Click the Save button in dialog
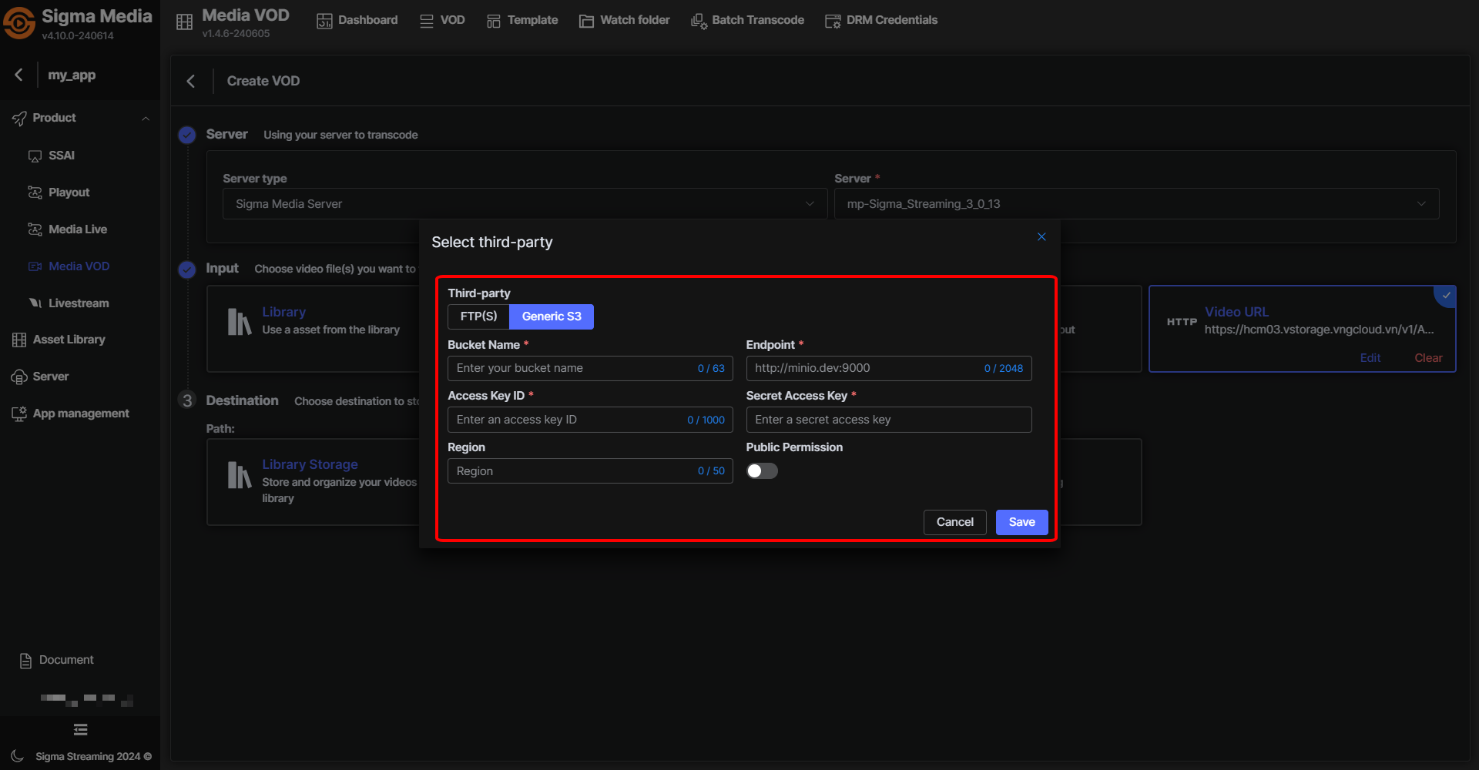This screenshot has height=770, width=1479. [x=1021, y=522]
